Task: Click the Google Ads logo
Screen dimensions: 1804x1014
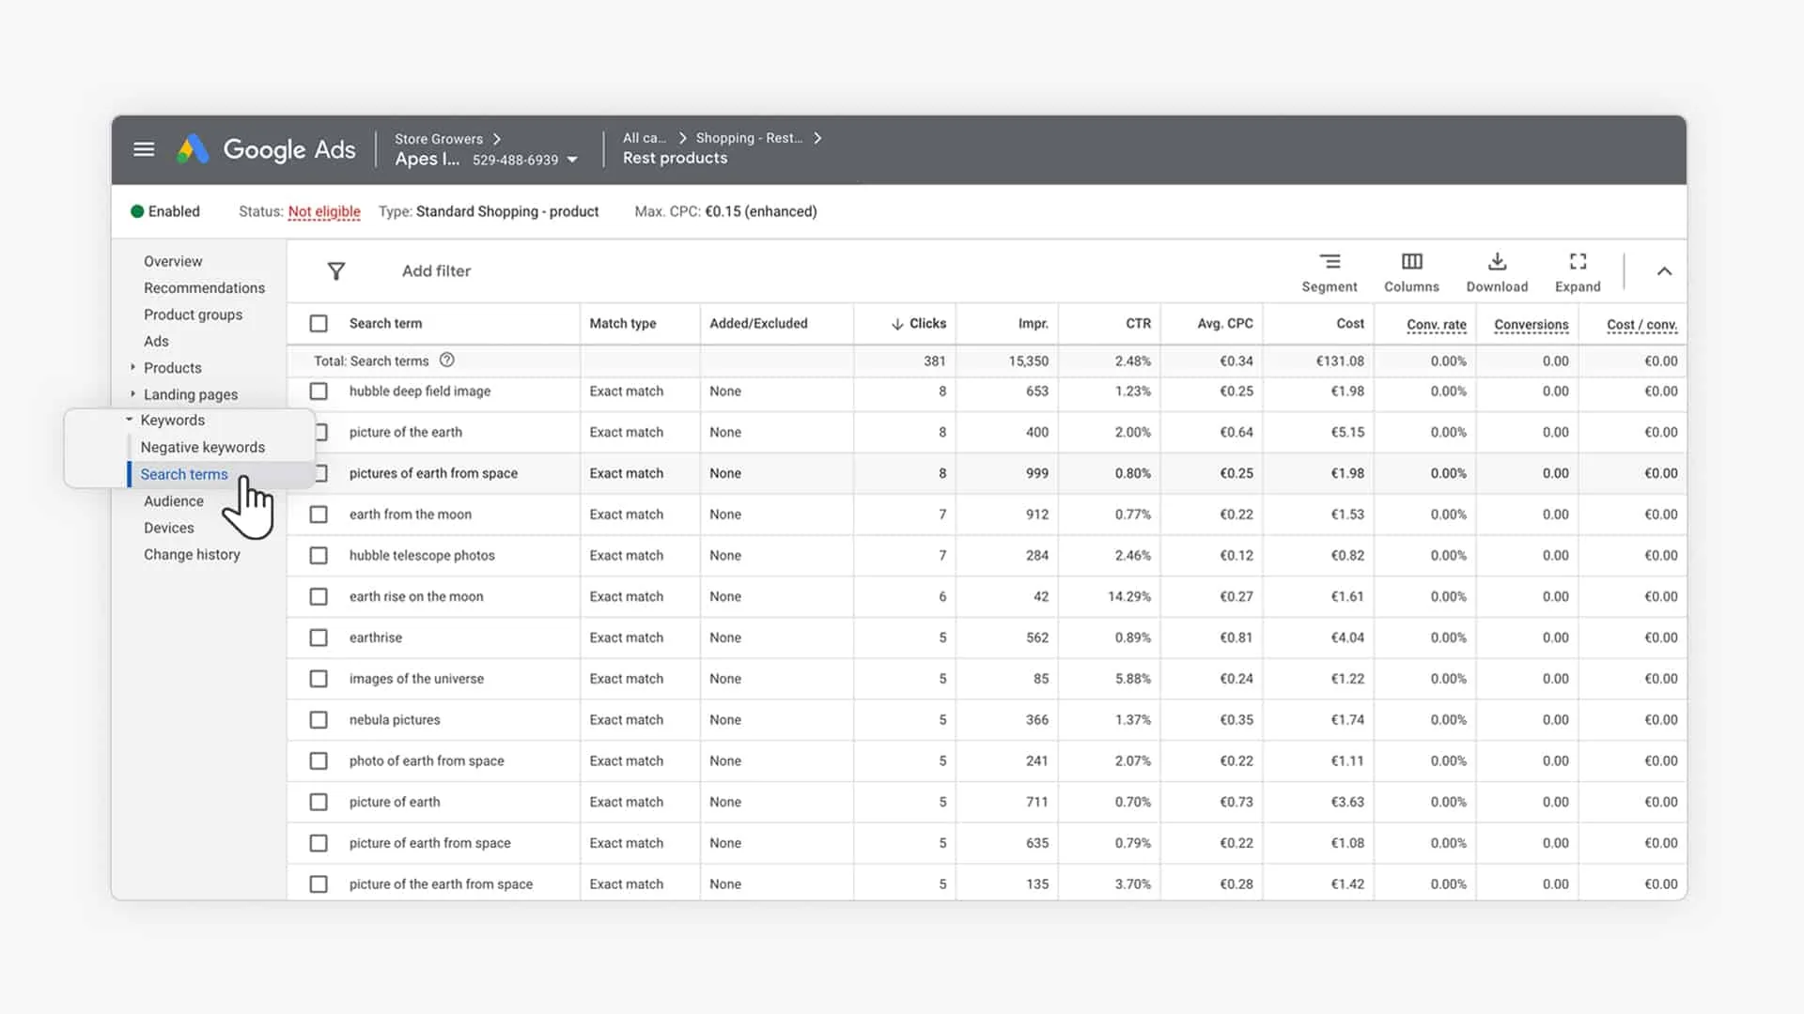Action: [266, 149]
